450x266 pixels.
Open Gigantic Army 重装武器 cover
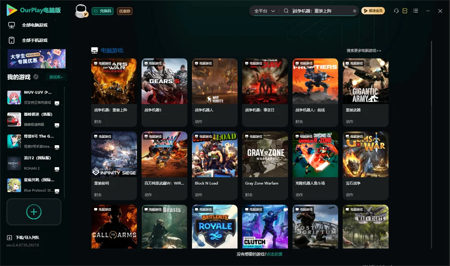(x=365, y=81)
